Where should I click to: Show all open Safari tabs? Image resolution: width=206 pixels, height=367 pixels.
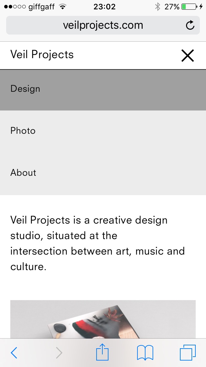pyautogui.click(x=187, y=352)
